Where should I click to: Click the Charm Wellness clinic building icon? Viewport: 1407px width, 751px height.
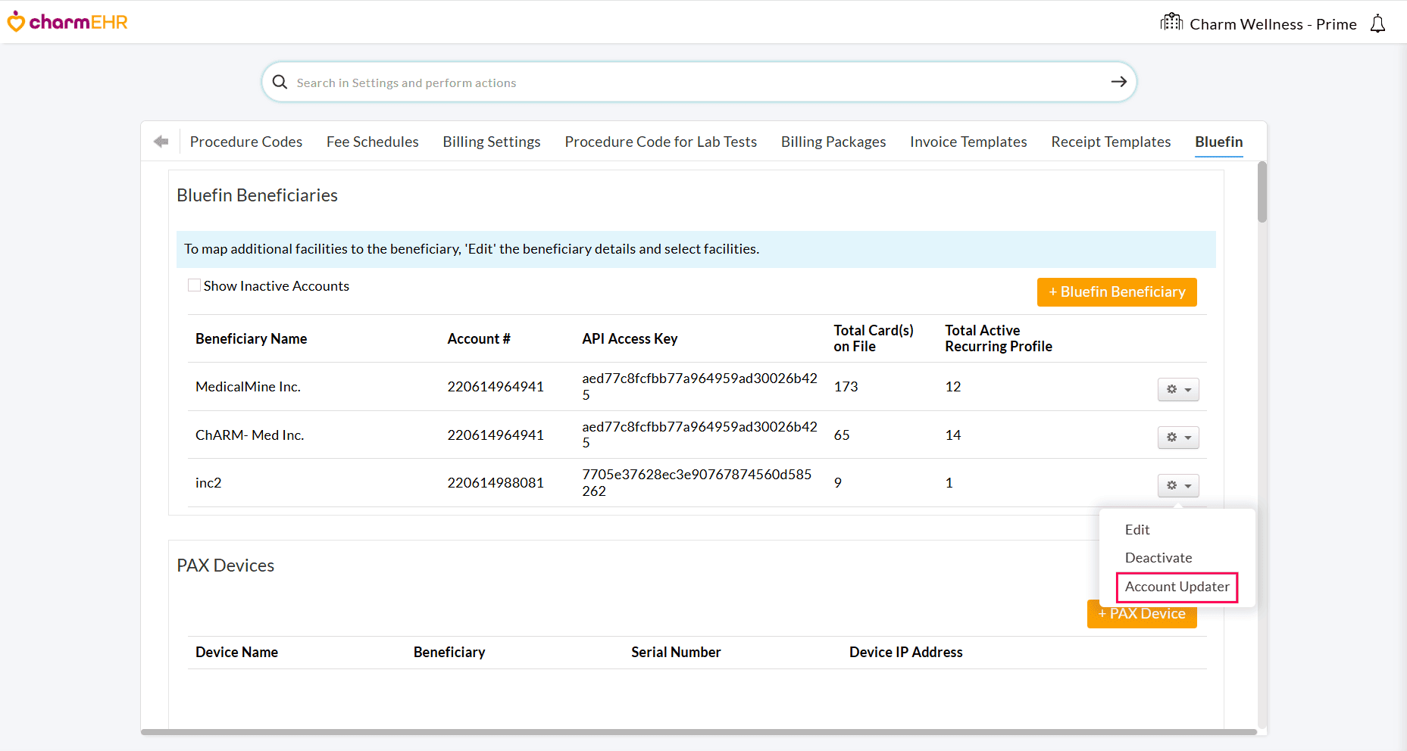click(1171, 22)
